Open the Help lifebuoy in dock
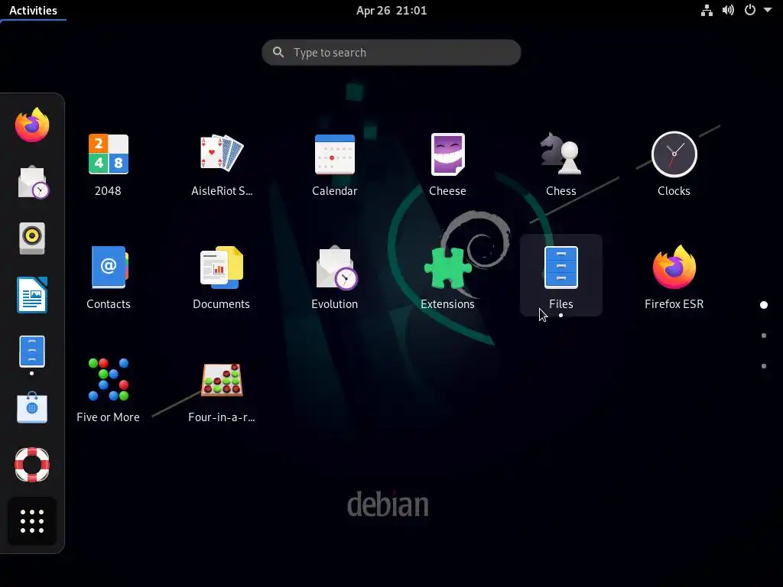Viewport: 783px width, 587px height. [32, 465]
